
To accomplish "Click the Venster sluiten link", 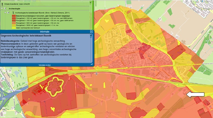I will 45,65.
